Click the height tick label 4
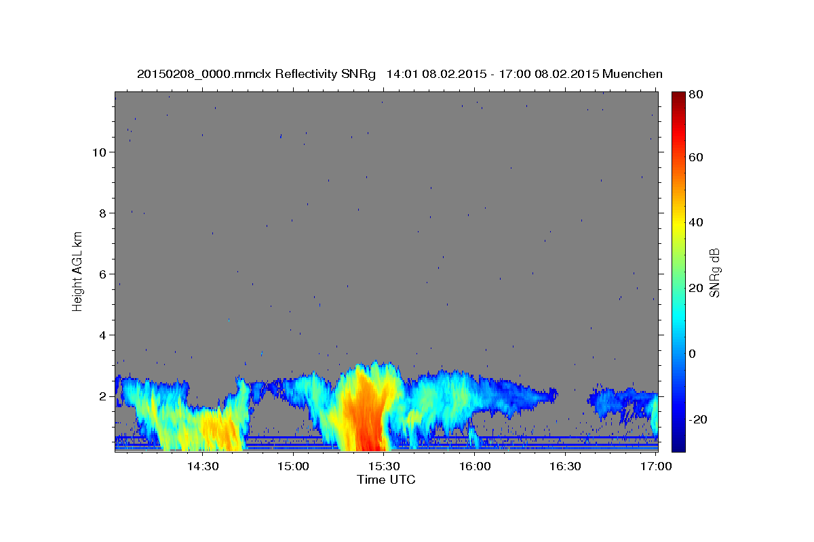 click(101, 335)
